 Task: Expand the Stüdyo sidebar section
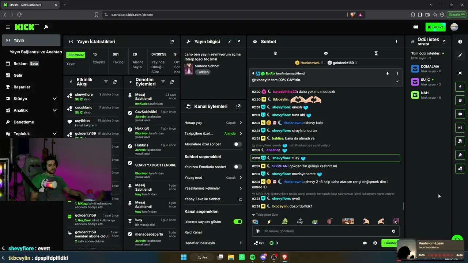tap(54, 99)
